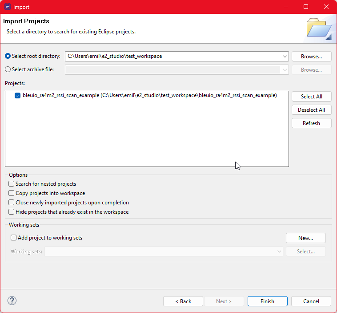This screenshot has height=313, width=337.
Task: Tick Hide projects that already exist option
Action: coord(12,212)
